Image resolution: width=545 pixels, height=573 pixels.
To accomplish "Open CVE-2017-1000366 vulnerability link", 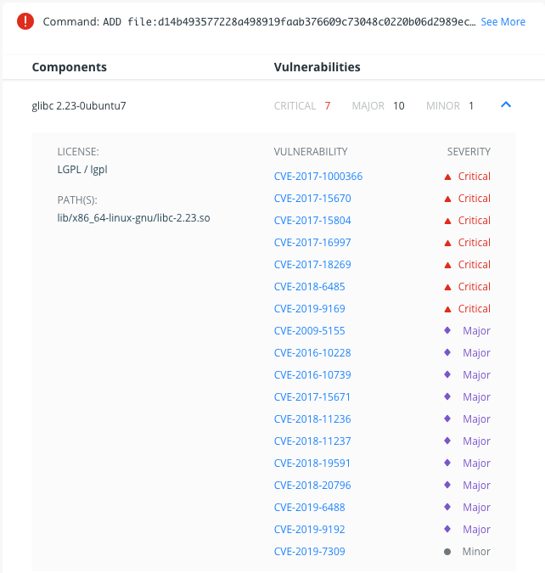I will [318, 176].
